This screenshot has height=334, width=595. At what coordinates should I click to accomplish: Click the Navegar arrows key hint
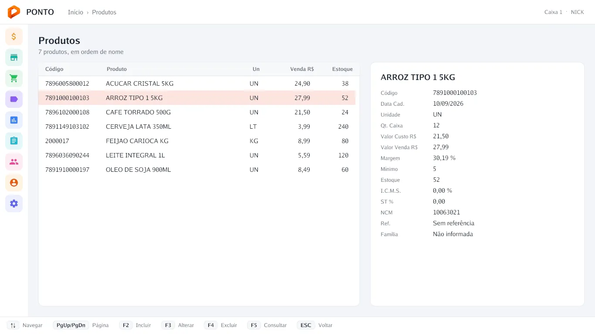[x=24, y=325]
